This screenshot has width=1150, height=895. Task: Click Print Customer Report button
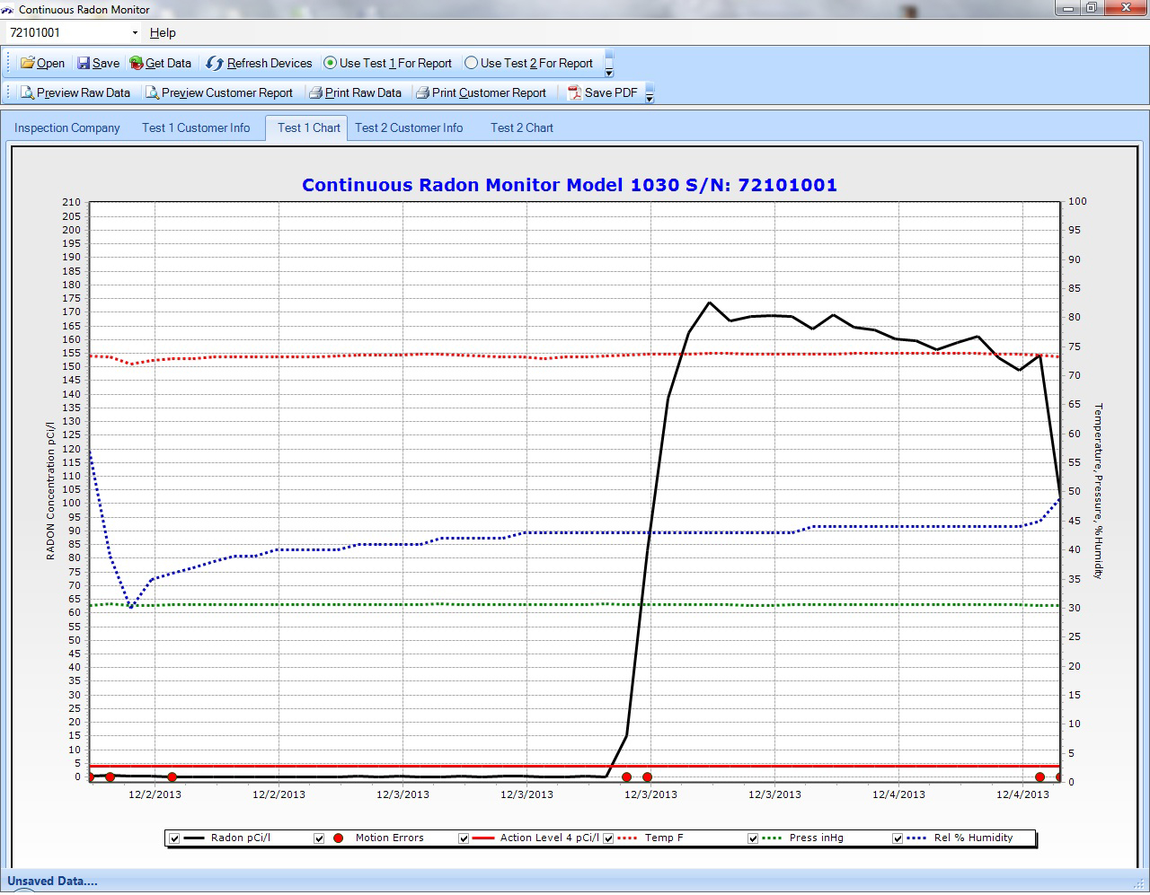(488, 92)
